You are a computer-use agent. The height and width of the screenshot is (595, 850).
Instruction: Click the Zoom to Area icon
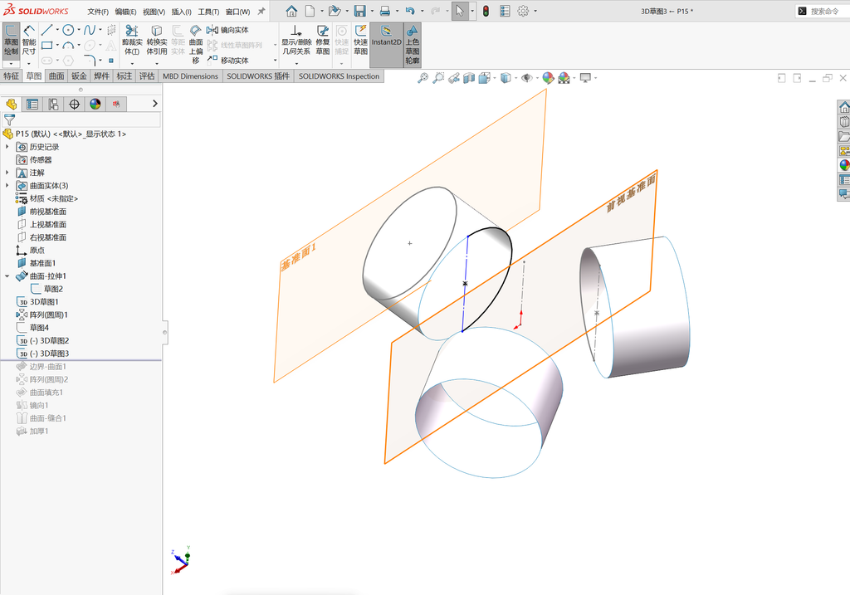pyautogui.click(x=438, y=78)
